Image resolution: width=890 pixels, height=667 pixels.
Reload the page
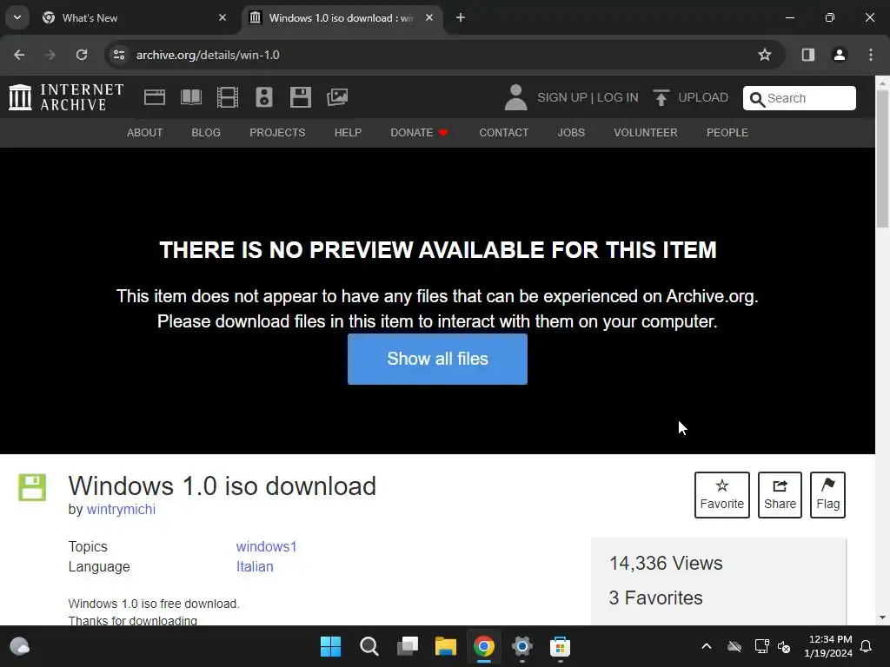(82, 55)
